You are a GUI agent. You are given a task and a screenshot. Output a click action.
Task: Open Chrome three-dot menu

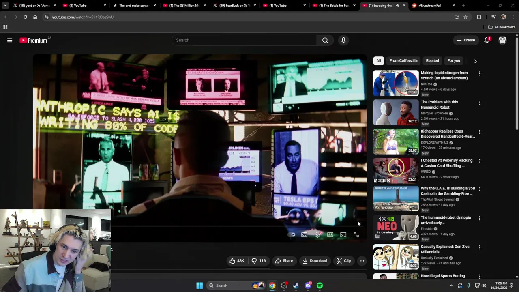pos(513,17)
